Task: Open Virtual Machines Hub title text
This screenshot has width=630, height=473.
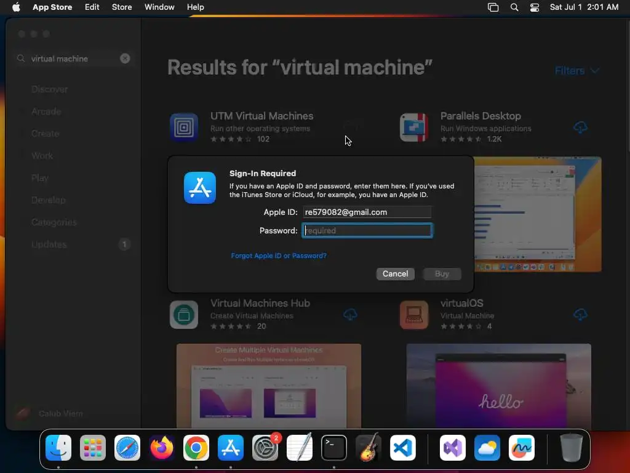Action: pos(260,303)
